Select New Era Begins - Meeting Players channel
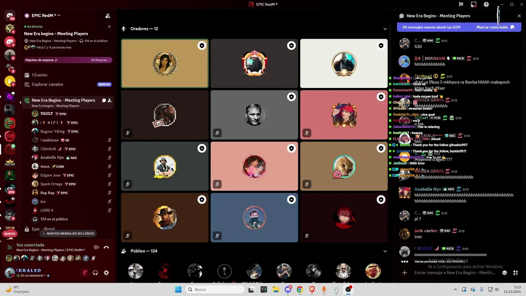Screen dimensions: 526x296 tap(63, 100)
